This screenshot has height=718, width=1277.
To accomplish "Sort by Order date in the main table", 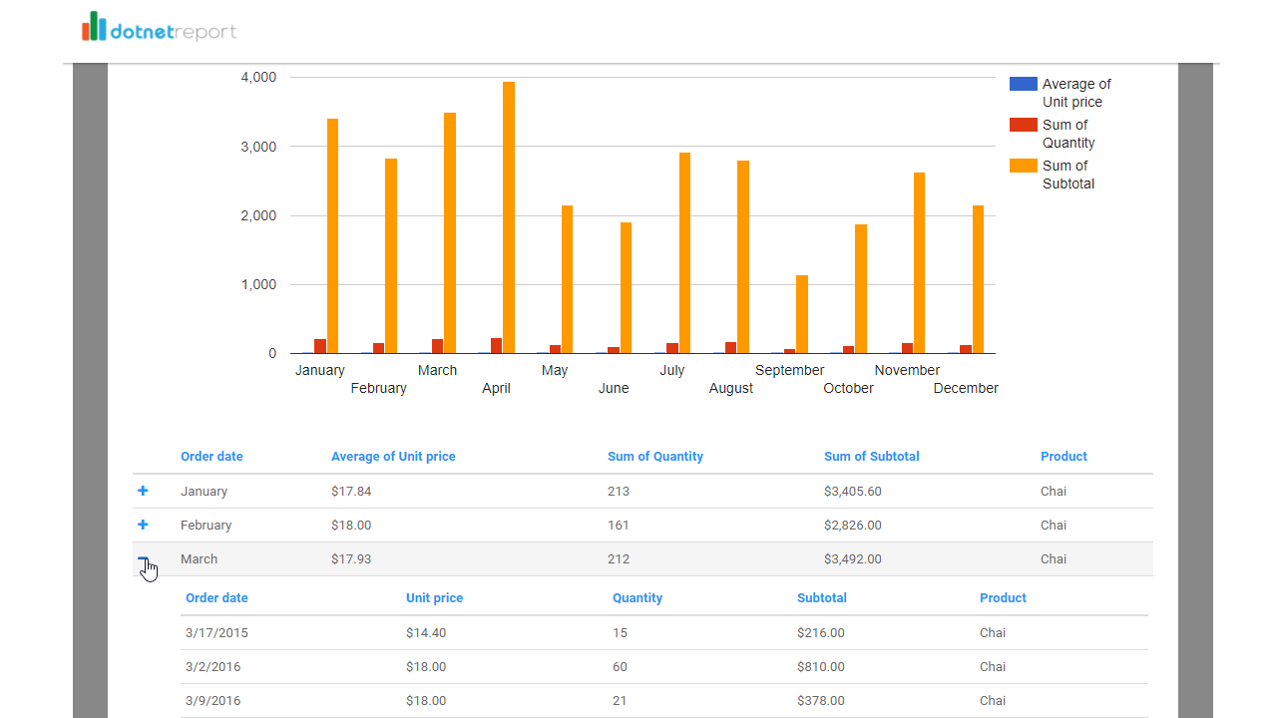I will [212, 457].
